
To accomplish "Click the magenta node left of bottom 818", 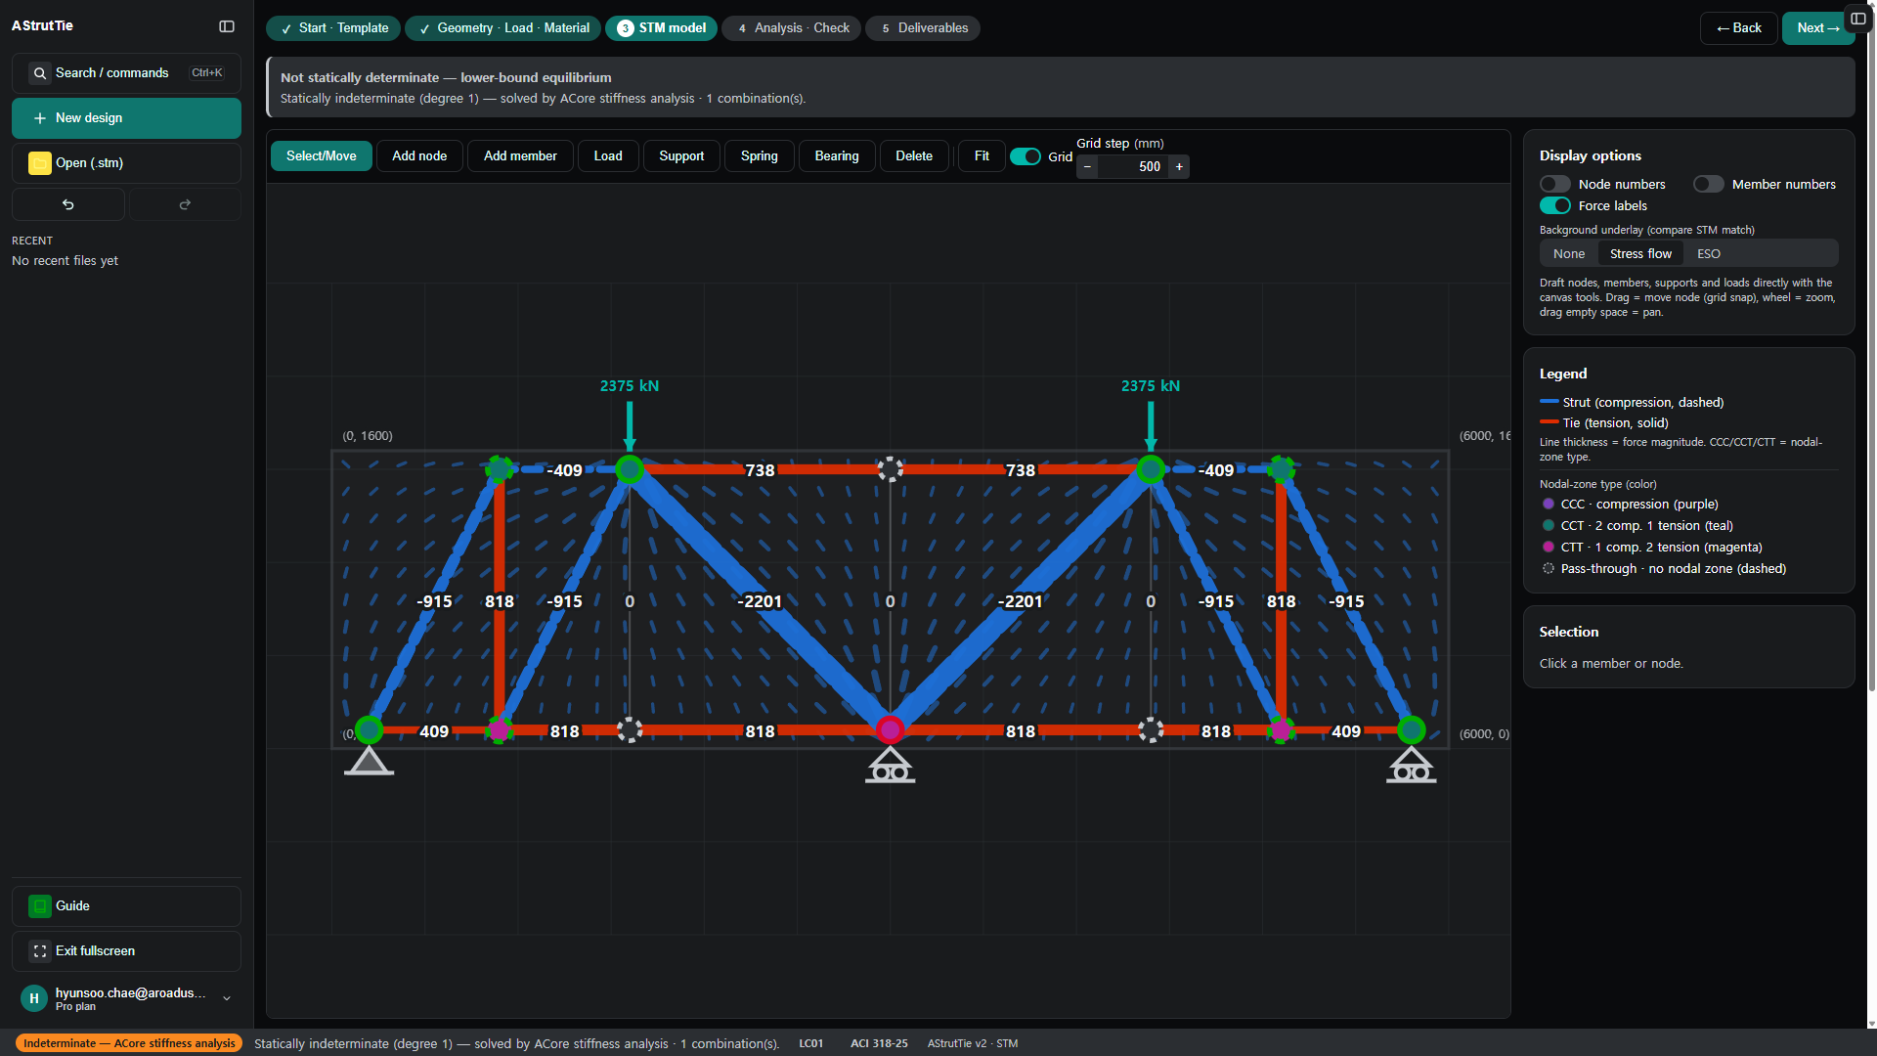I will tap(500, 729).
